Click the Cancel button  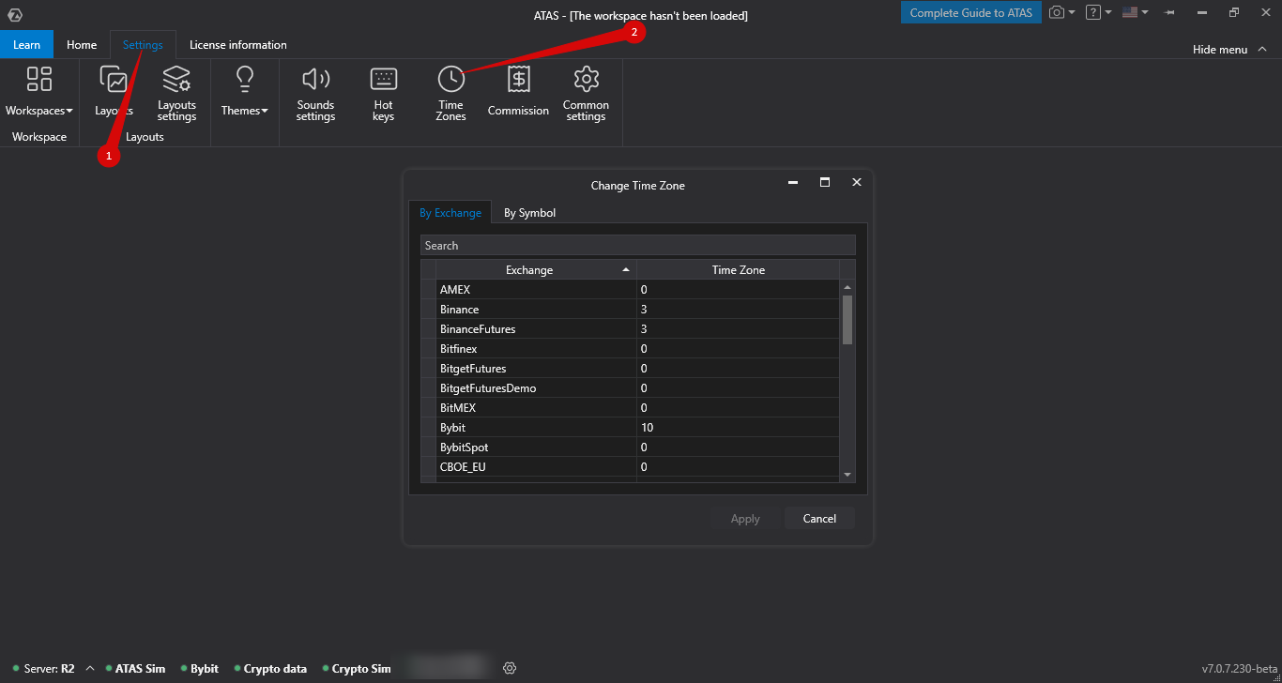click(x=819, y=518)
